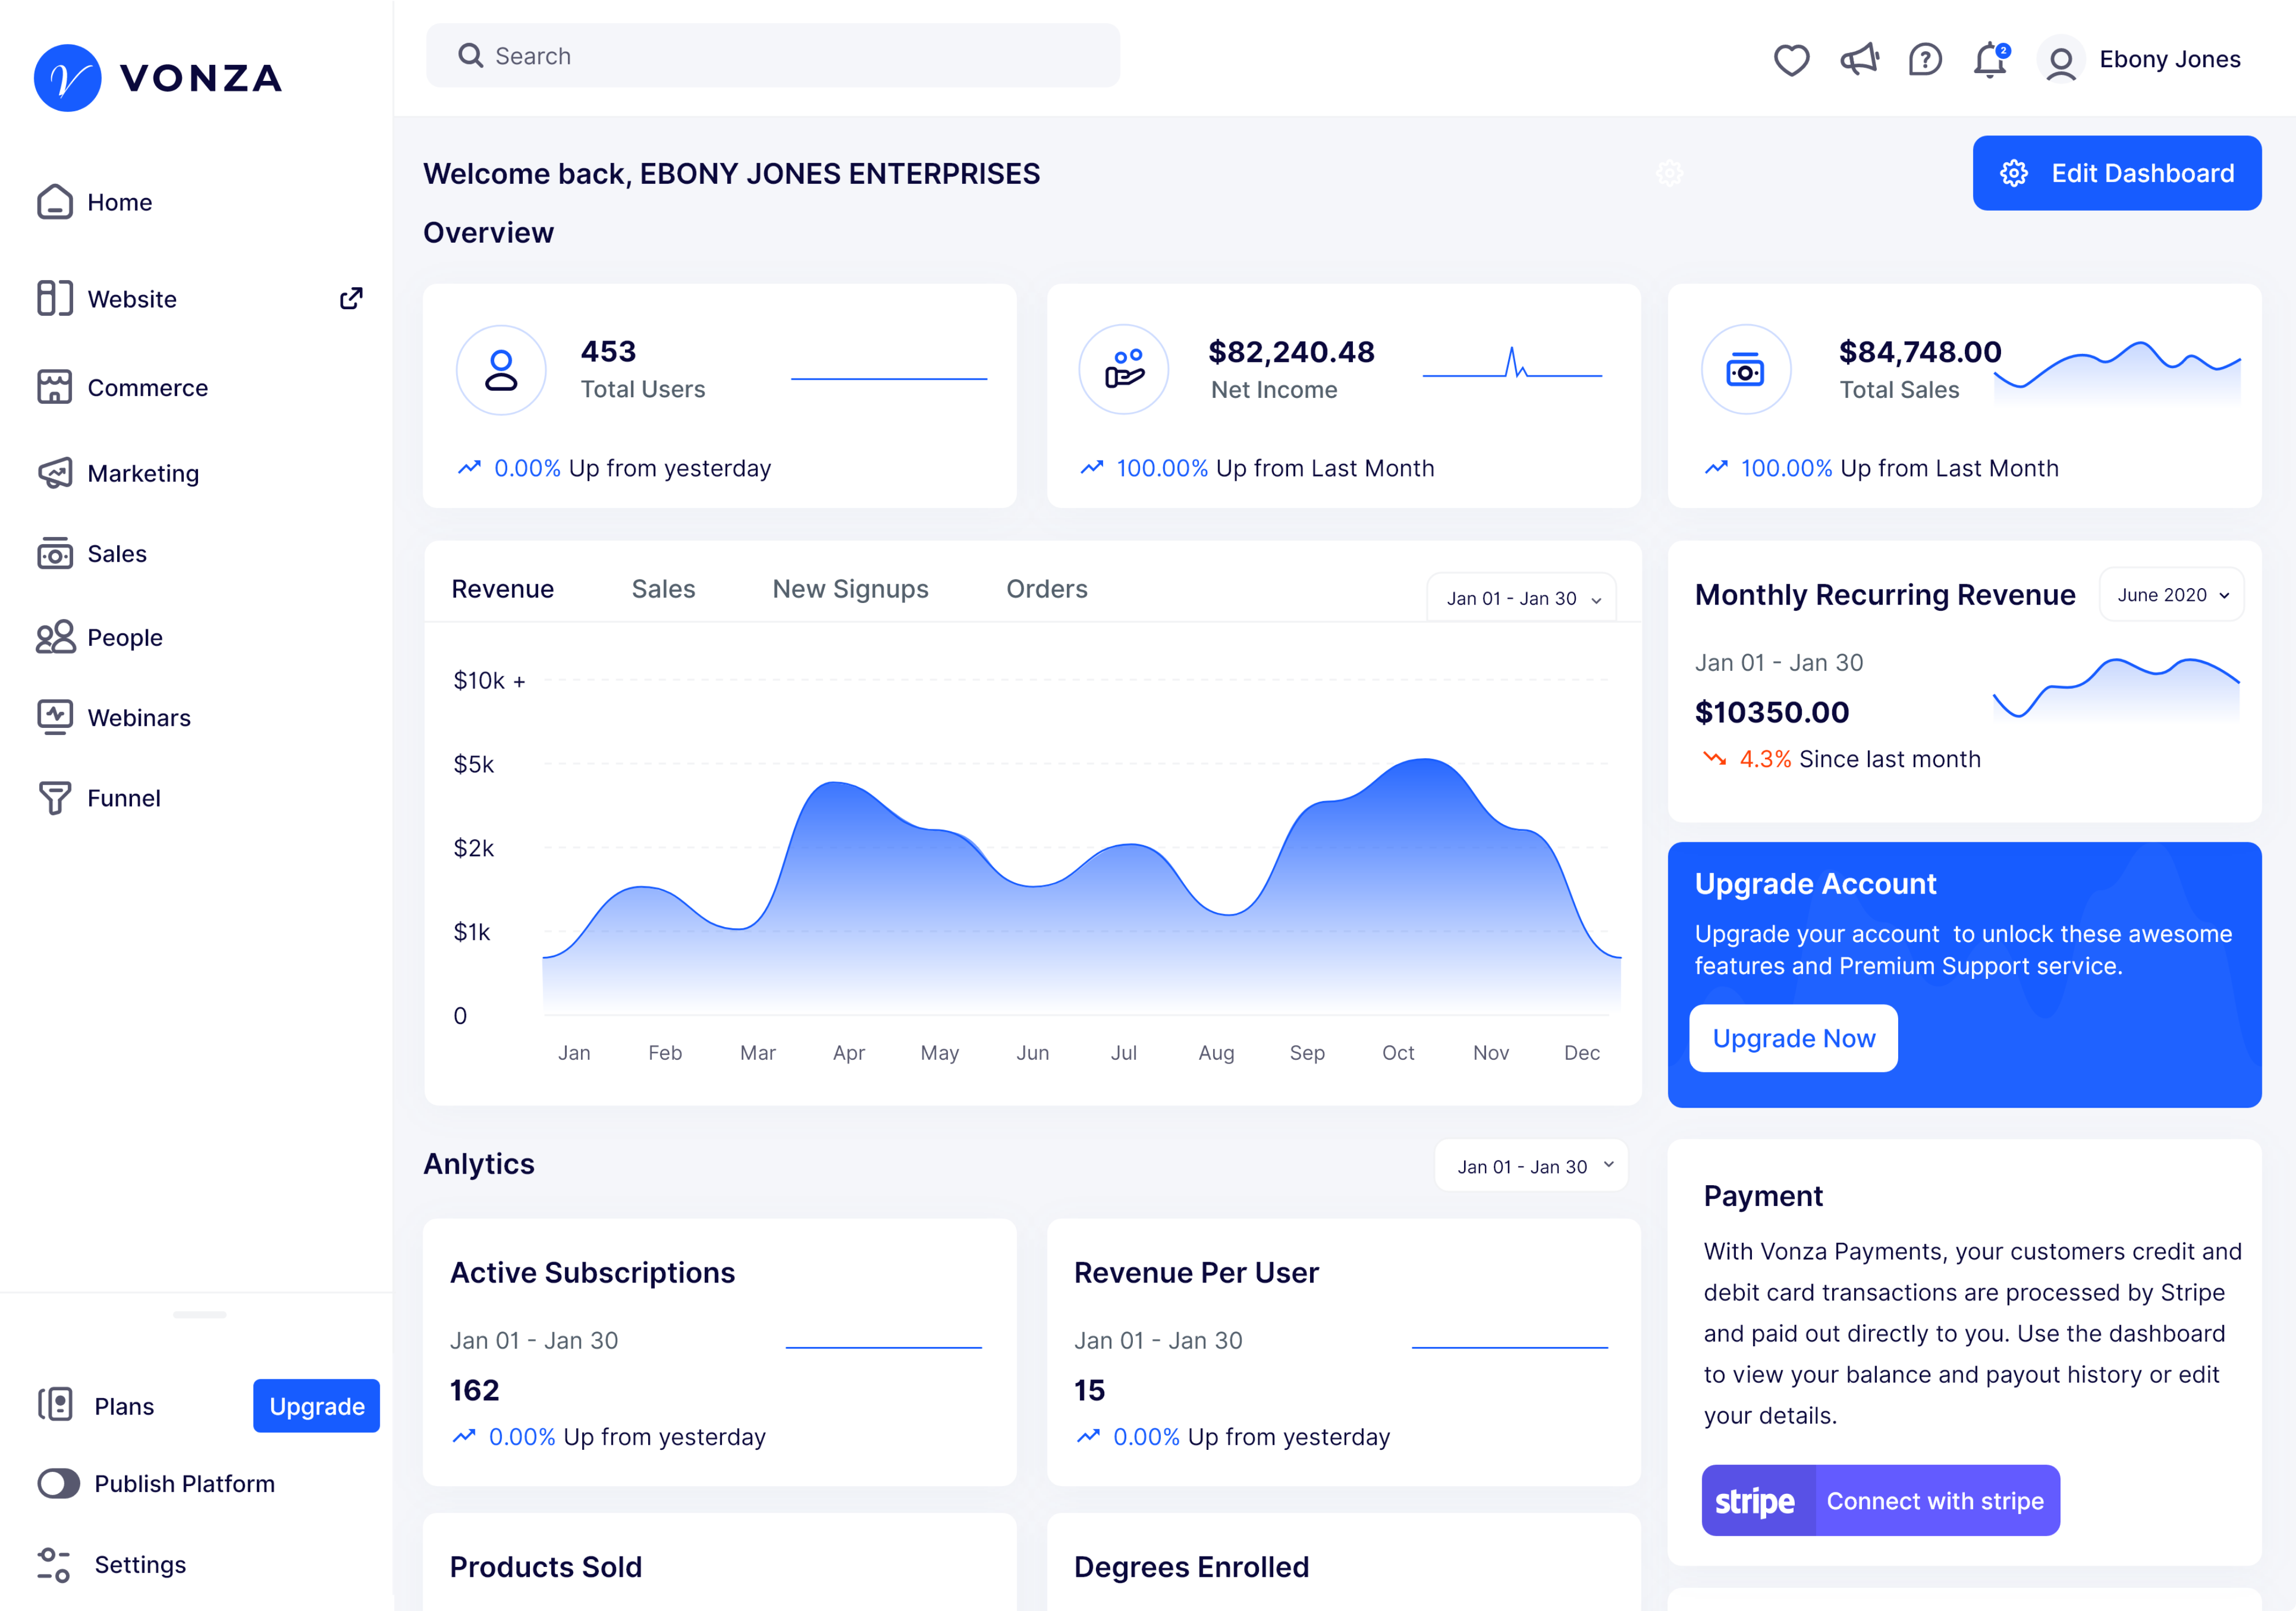This screenshot has height=1611, width=2296.
Task: Open the Analytics date range dropdown
Action: (x=1531, y=1165)
